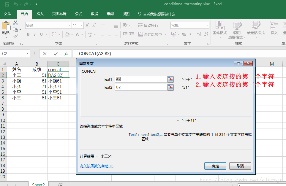Click the new sheet plus button
Screen dimensions: 286x186
[61, 185]
